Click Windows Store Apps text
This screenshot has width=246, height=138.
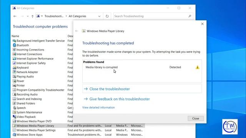tap(30, 135)
